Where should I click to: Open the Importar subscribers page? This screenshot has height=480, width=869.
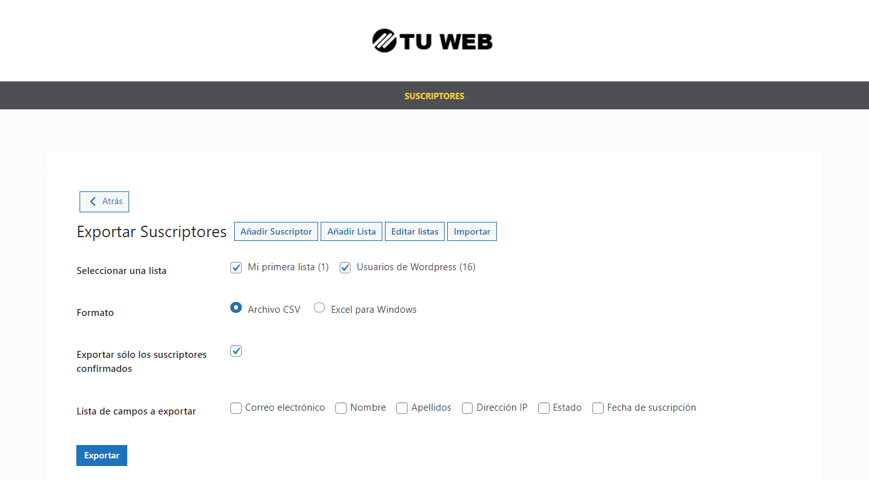[x=472, y=231]
